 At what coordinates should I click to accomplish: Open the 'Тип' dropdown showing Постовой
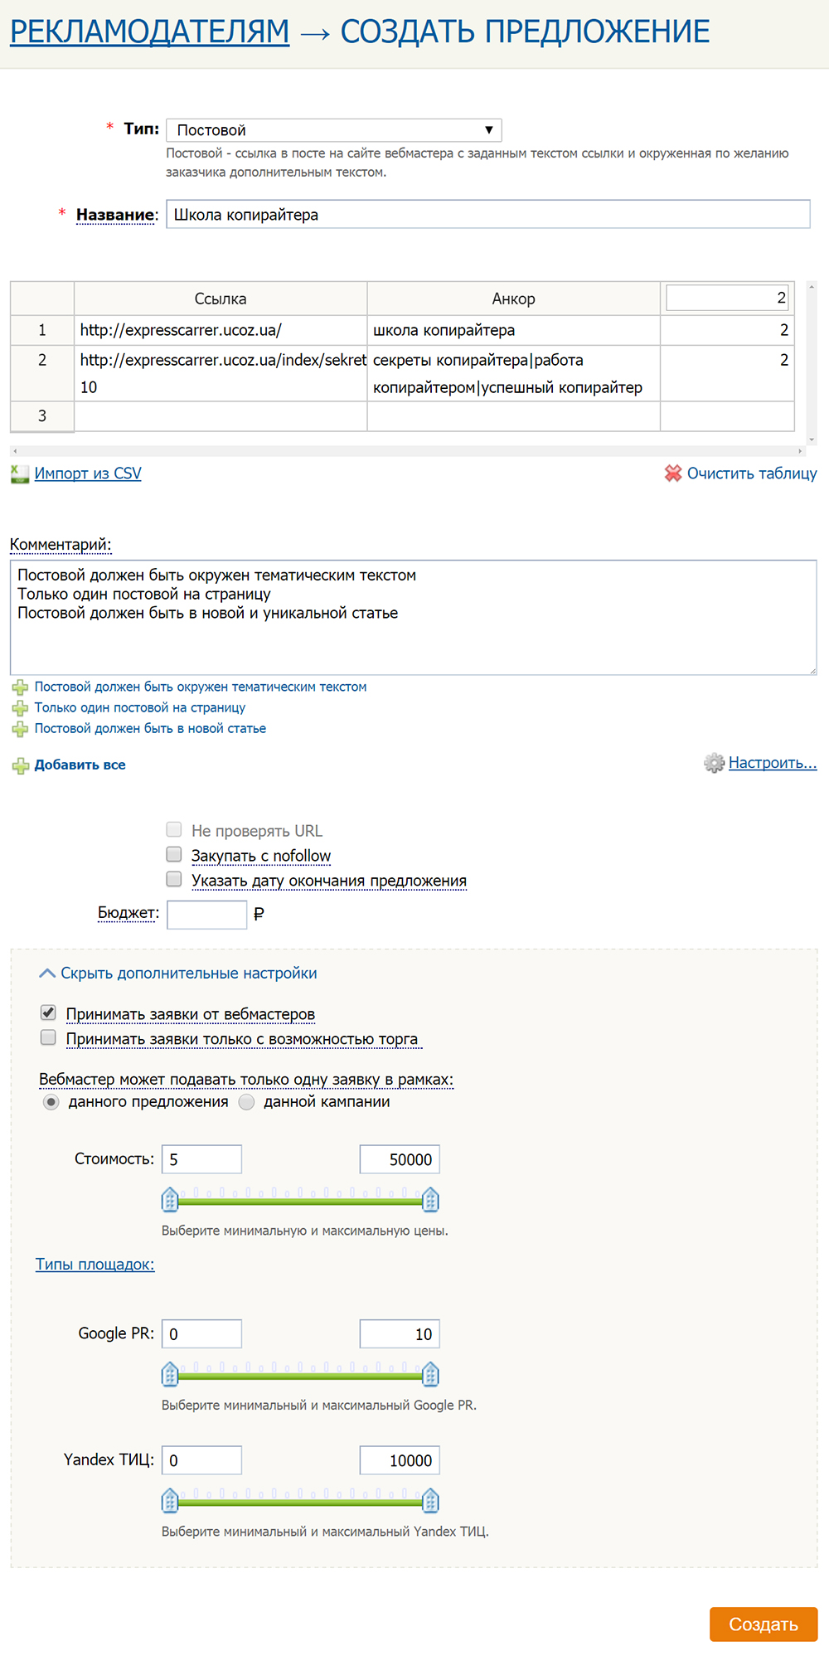(x=333, y=130)
